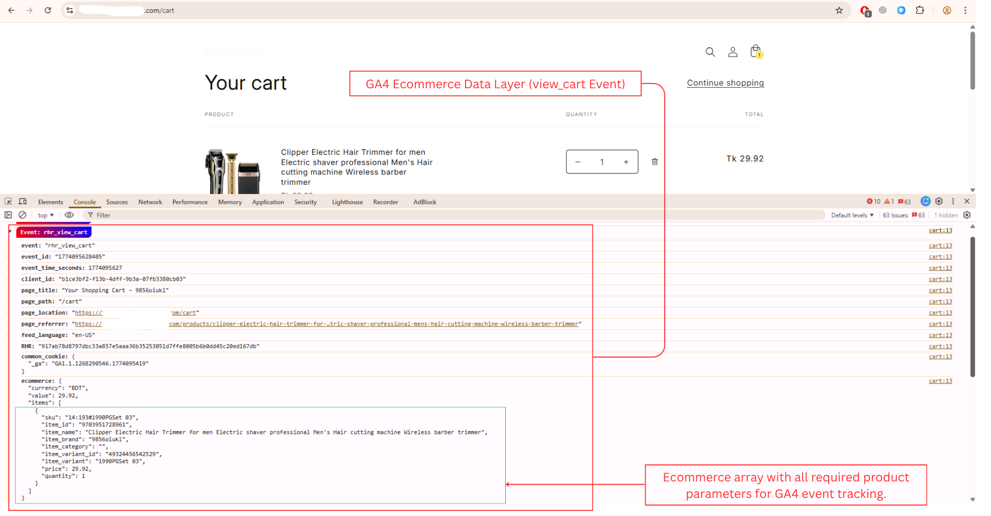Open Chrome's three-dot menu
The width and height of the screenshot is (991, 516).
pos(965,10)
